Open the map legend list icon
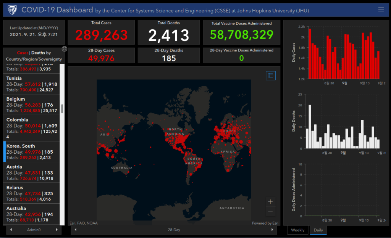The image size is (391, 238). tap(271, 76)
